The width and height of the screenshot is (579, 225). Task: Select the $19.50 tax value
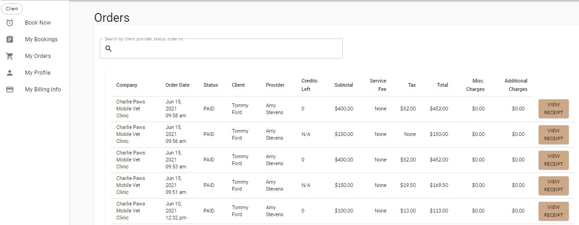pos(408,185)
